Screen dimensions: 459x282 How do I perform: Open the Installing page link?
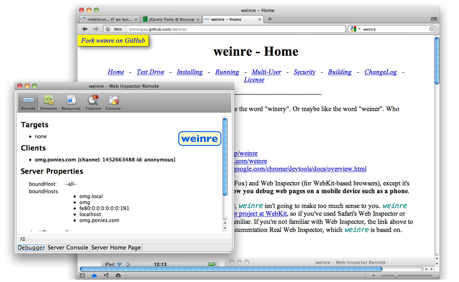(x=190, y=72)
